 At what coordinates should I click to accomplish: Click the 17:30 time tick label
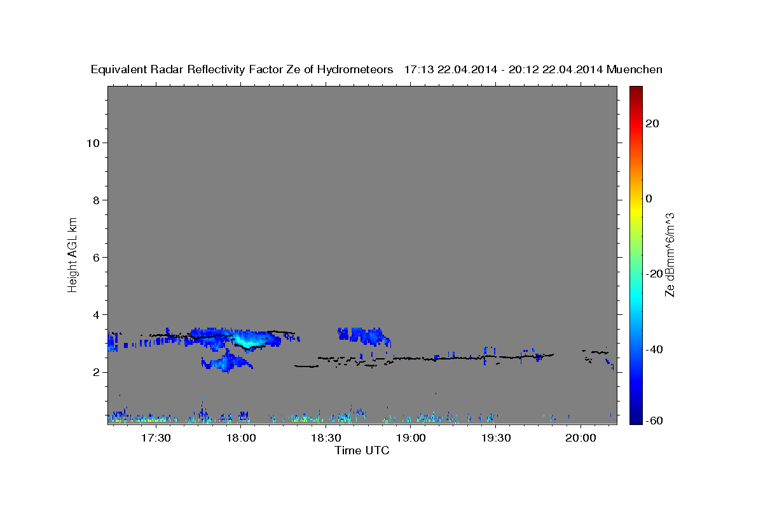coord(156,438)
